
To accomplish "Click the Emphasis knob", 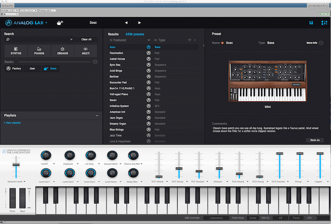I will [x=70, y=155].
